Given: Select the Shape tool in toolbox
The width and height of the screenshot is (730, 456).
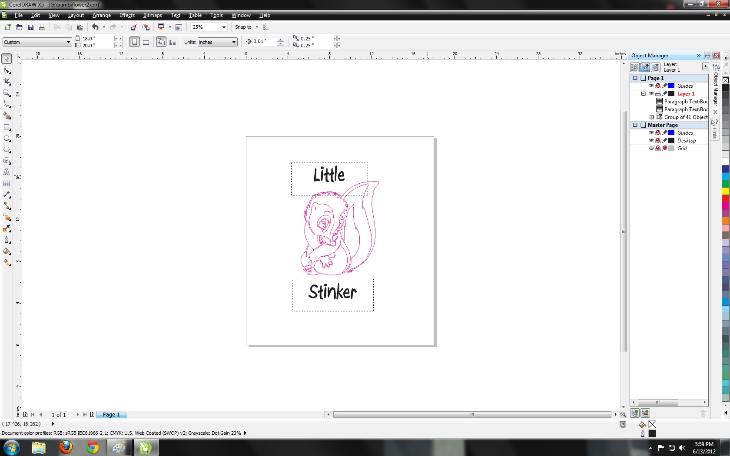Looking at the screenshot, I should click(7, 70).
